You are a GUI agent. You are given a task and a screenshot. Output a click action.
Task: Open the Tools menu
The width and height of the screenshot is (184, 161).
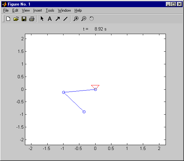tap(50, 10)
